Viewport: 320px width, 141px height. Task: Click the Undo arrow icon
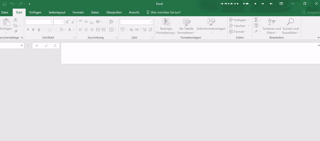12,4
